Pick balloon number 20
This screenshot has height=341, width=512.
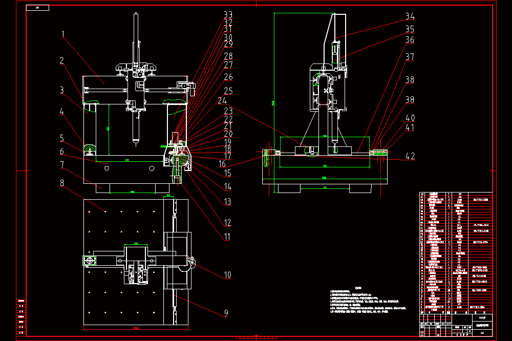(228, 134)
